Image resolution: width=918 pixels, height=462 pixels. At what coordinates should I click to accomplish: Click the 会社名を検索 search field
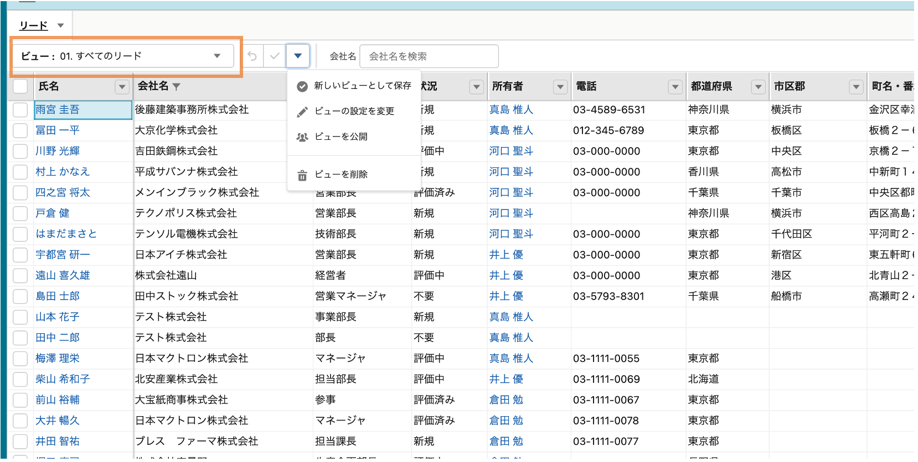[x=429, y=56]
